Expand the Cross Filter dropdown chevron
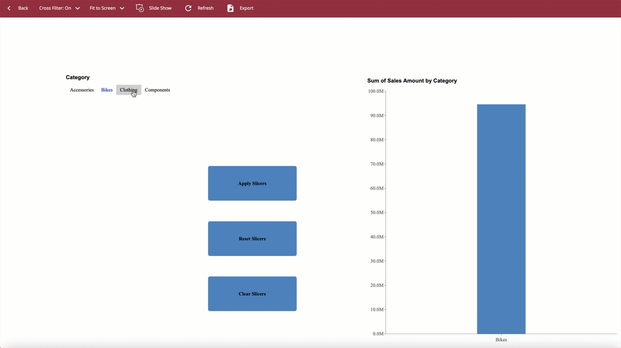621x348 pixels. (78, 8)
